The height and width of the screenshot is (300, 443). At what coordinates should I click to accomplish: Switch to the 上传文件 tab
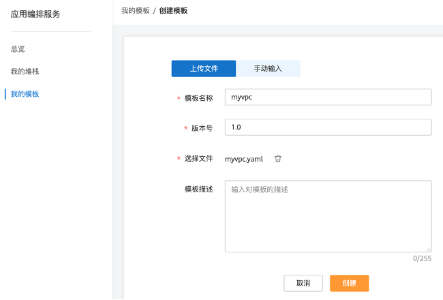tap(203, 69)
